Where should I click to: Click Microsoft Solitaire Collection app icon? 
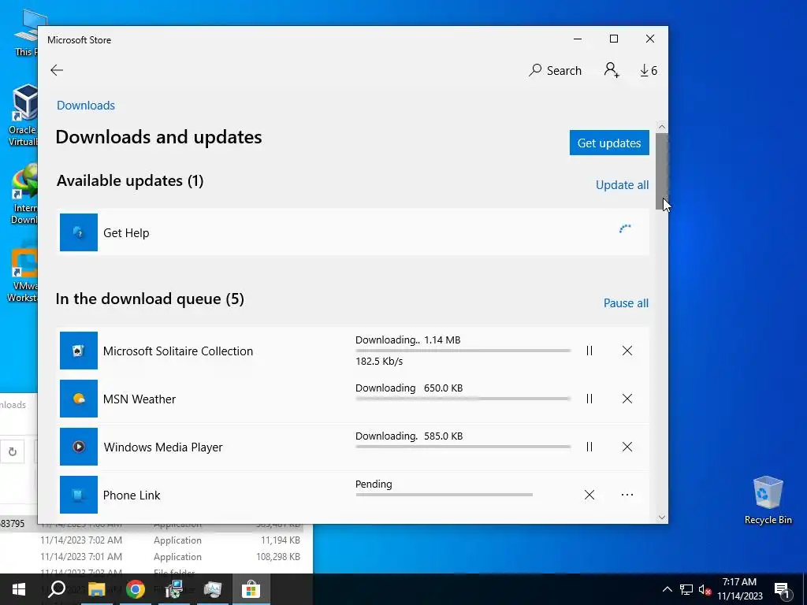pos(79,351)
